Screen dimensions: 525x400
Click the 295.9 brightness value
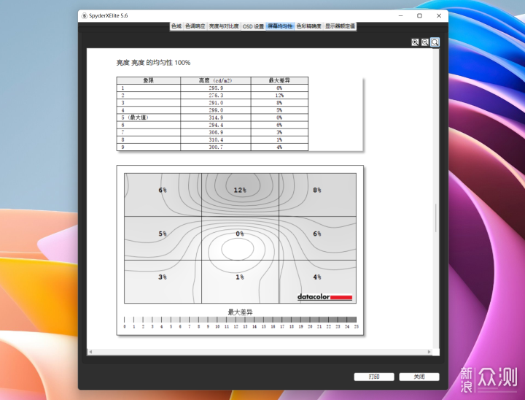216,88
